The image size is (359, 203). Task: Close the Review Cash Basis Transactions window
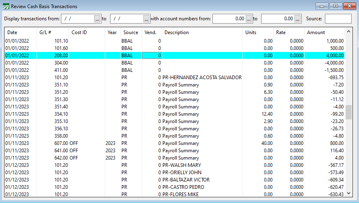click(x=349, y=6)
